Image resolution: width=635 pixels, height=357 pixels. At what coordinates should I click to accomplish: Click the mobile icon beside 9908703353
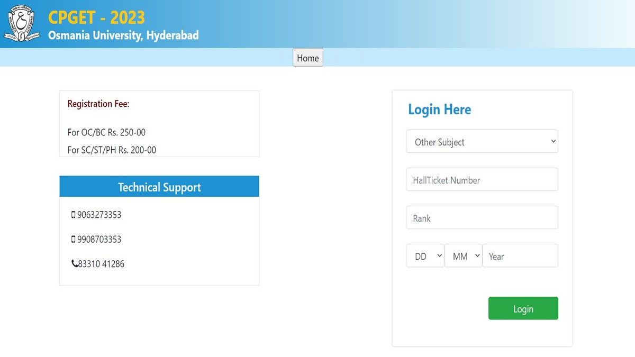74,240
